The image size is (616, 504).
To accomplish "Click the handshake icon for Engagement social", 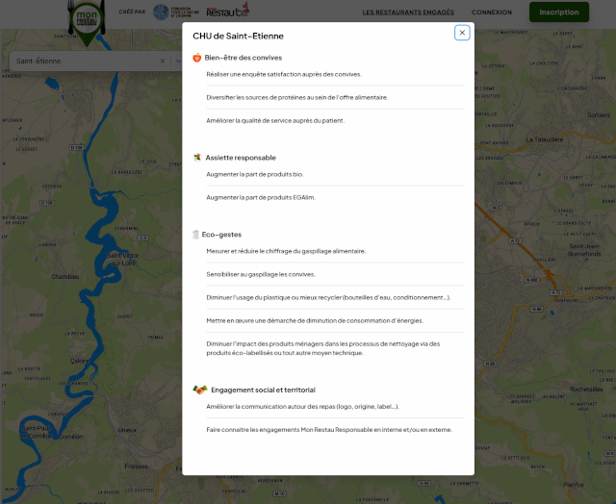I will tap(200, 390).
